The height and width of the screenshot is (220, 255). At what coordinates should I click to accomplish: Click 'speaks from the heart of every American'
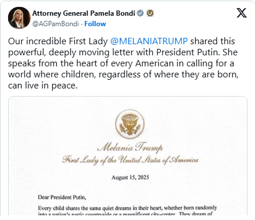pyautogui.click(x=91, y=63)
